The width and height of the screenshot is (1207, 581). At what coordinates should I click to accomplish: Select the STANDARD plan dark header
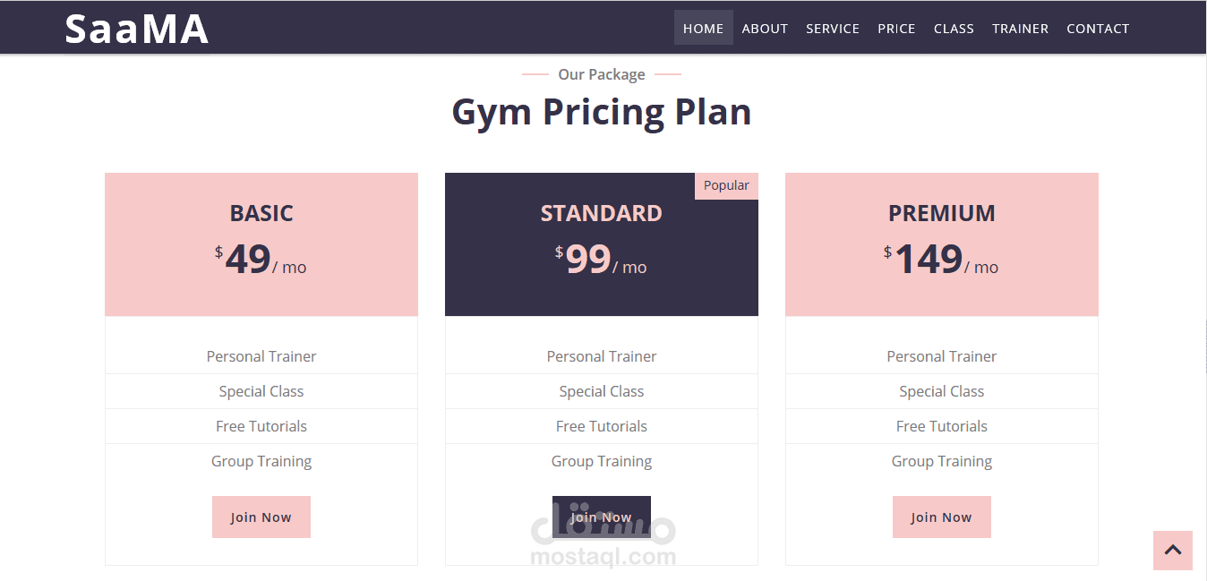(x=602, y=244)
